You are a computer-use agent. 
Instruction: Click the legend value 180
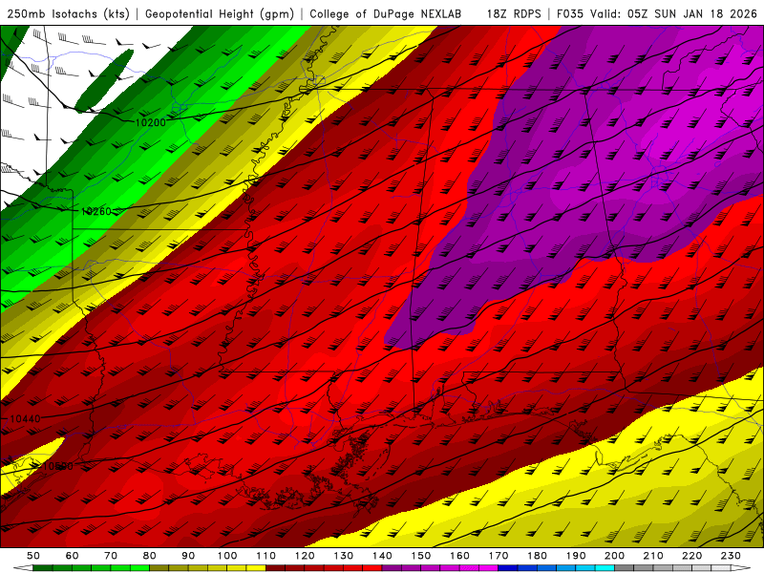(537, 556)
